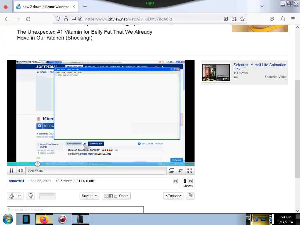
Task: Open the tracking protection shield icon
Action: tap(58, 19)
